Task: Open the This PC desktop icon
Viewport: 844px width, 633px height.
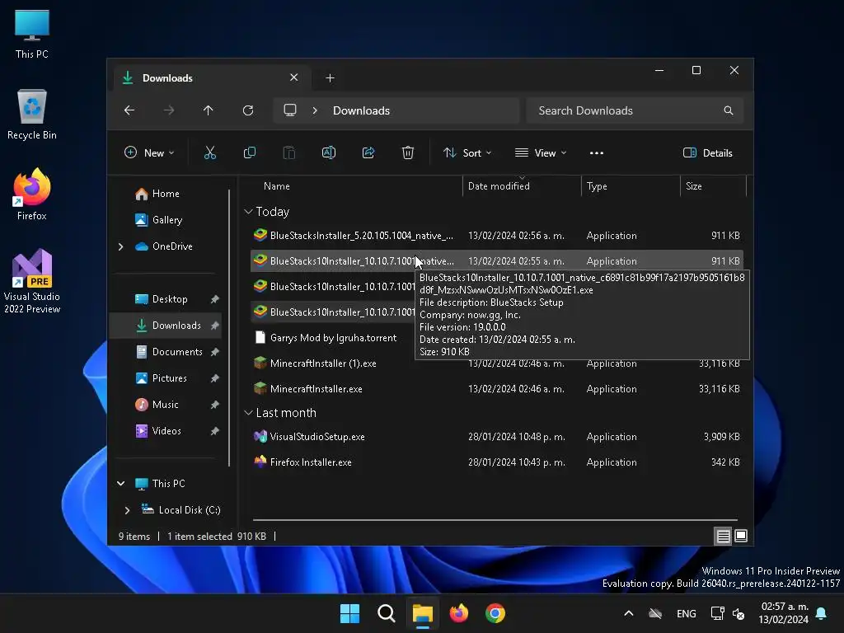Action: [x=32, y=35]
